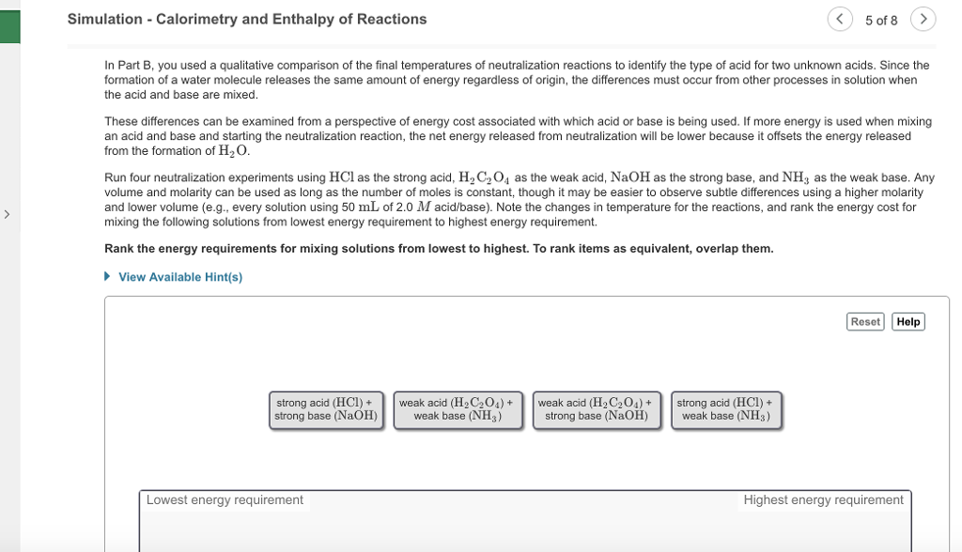Advance to page 6 with the right arrow

(923, 18)
